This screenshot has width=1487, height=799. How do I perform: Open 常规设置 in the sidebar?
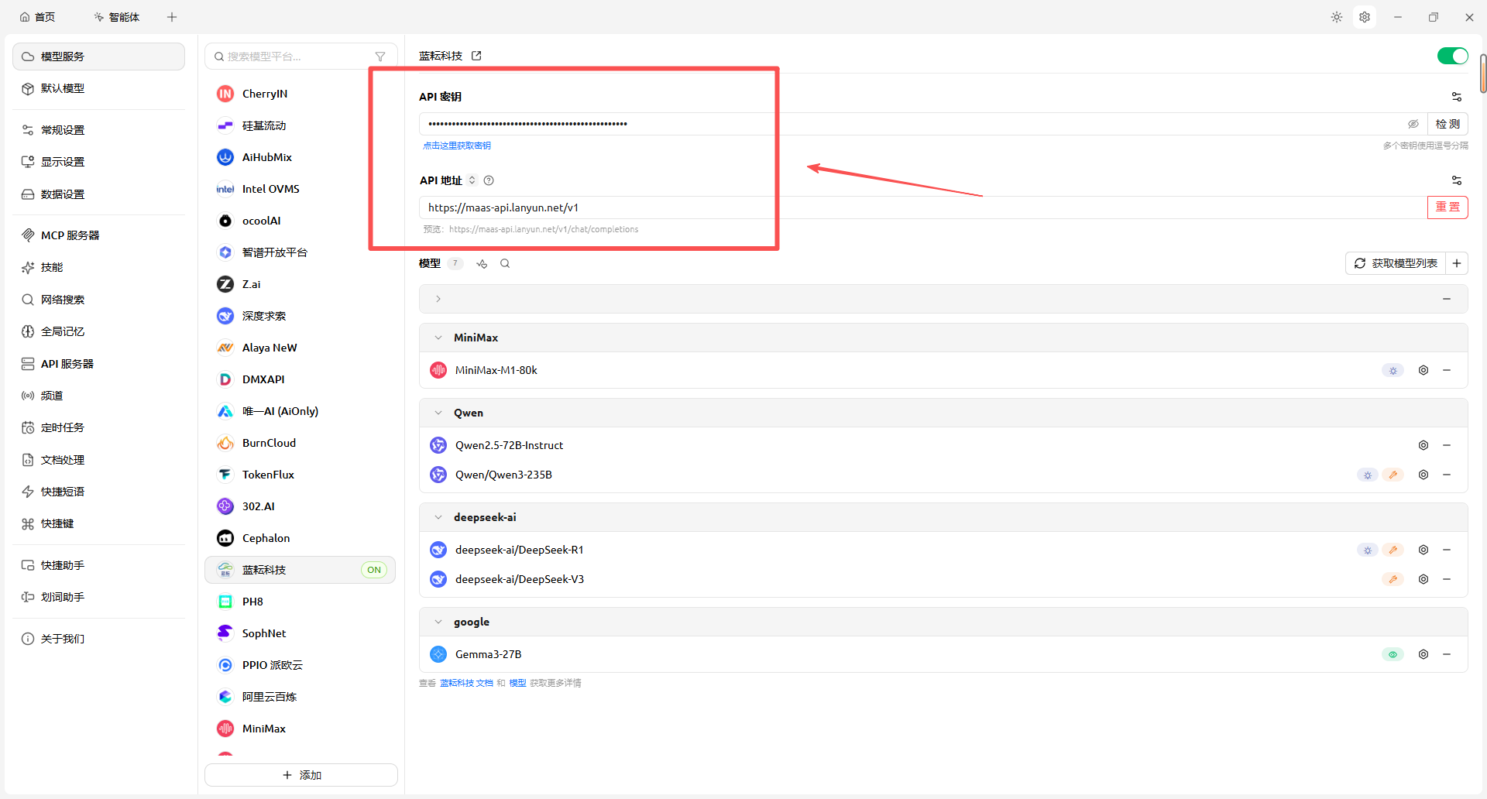coord(99,130)
